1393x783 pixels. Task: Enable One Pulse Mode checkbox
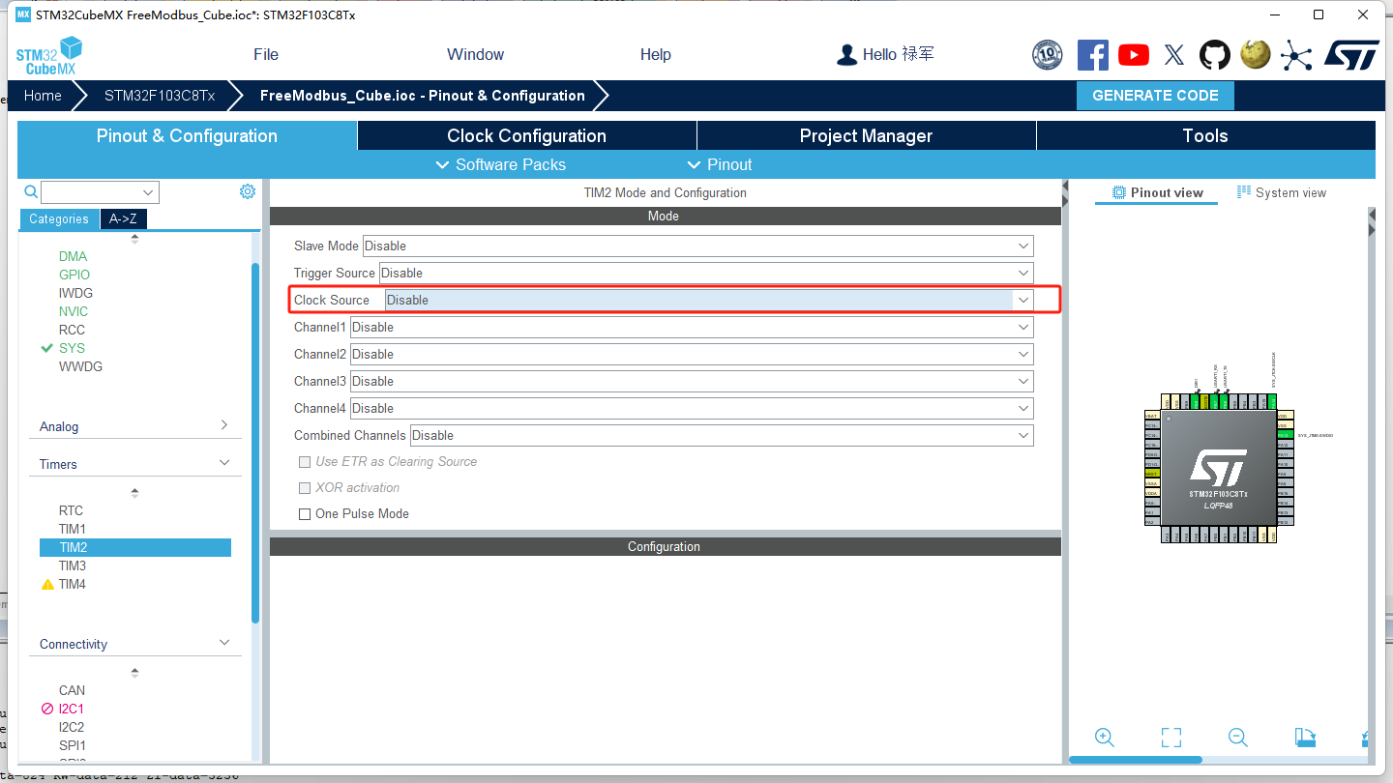[x=305, y=514]
